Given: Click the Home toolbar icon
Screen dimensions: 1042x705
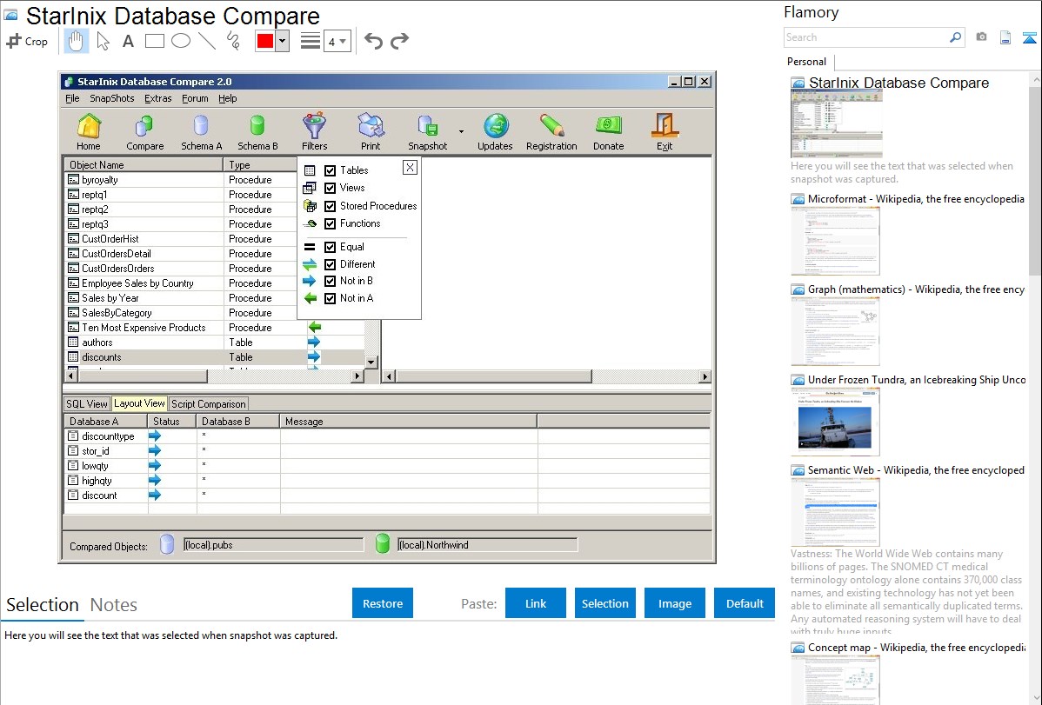Looking at the screenshot, I should pos(89,132).
